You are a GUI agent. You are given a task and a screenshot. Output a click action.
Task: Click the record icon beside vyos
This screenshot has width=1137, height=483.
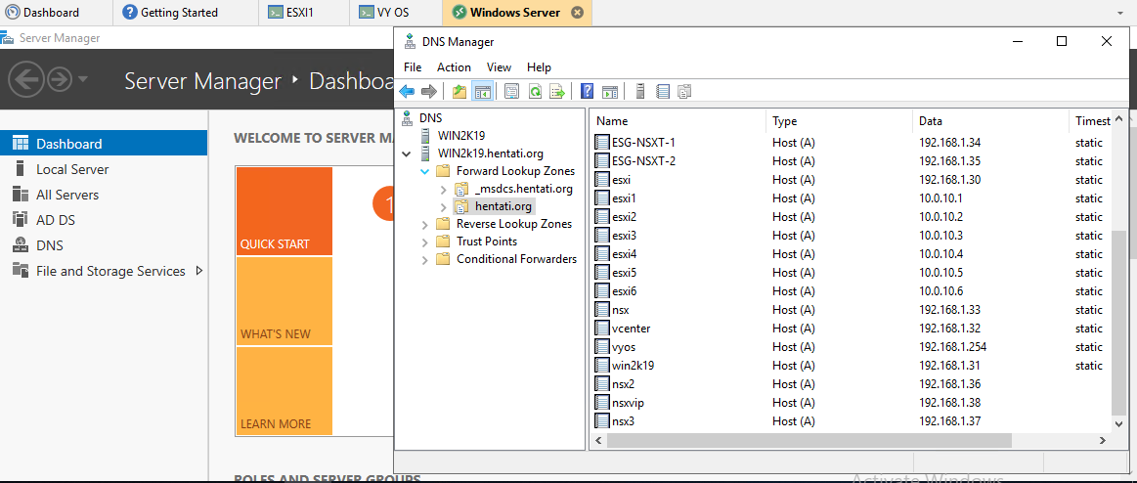tap(602, 347)
